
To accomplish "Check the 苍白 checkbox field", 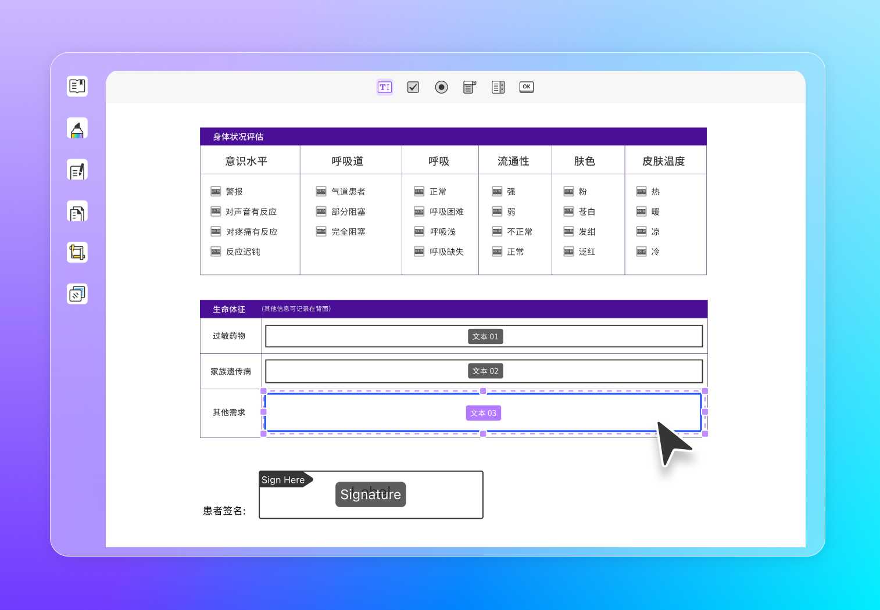I will (568, 211).
